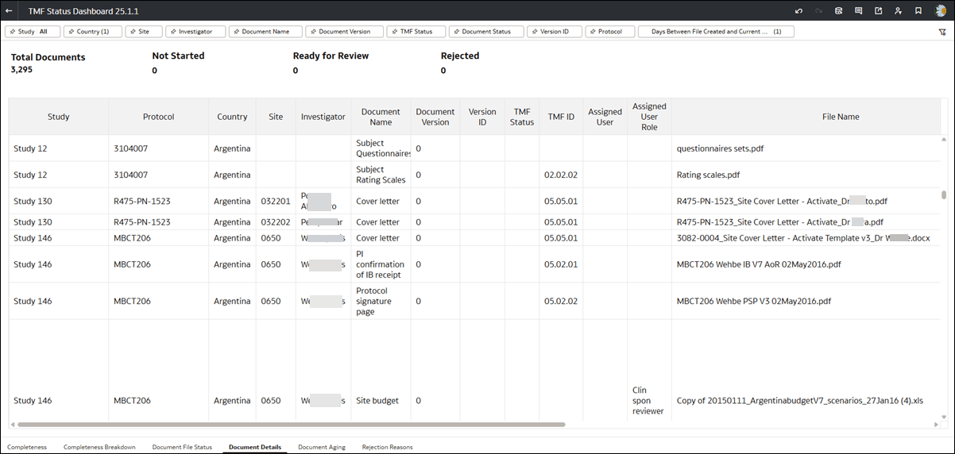Click the scroll right arrow under table

[x=936, y=425]
